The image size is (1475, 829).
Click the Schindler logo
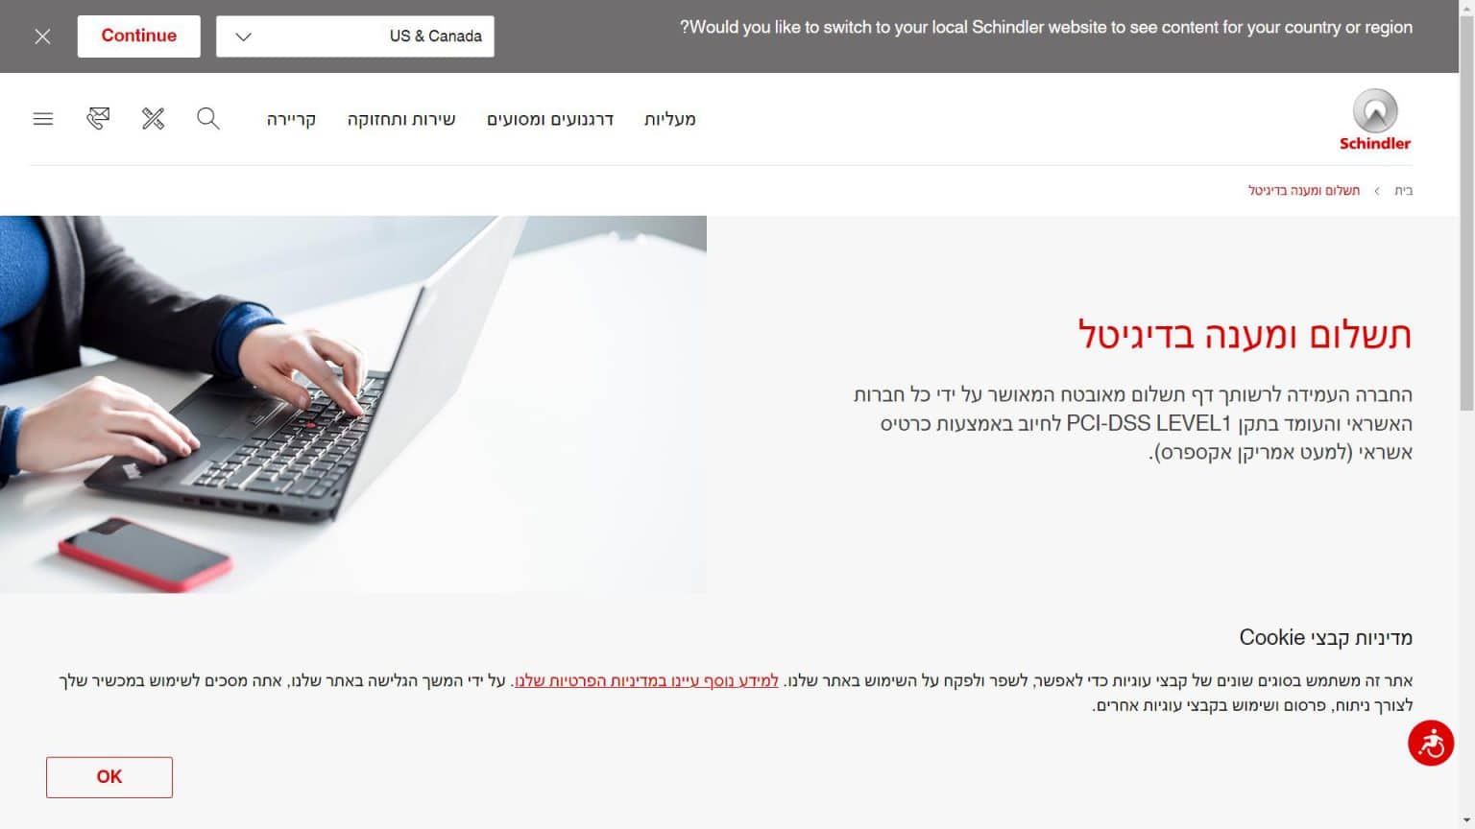point(1375,120)
